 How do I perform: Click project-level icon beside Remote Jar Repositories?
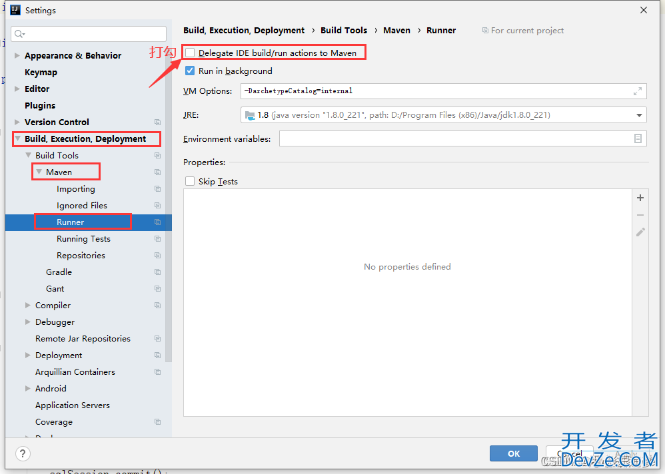158,338
